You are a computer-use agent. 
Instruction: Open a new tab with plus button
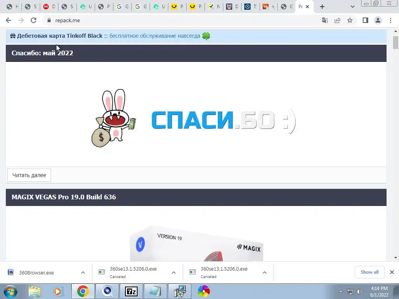pos(322,7)
